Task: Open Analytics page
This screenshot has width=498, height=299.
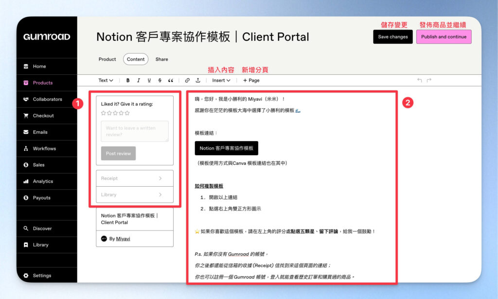Action: click(x=47, y=181)
